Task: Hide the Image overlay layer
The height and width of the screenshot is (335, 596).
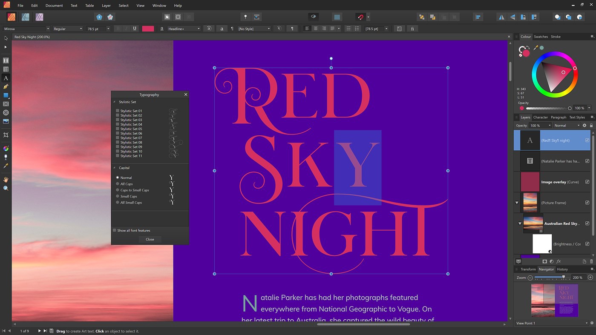Action: [x=587, y=182]
